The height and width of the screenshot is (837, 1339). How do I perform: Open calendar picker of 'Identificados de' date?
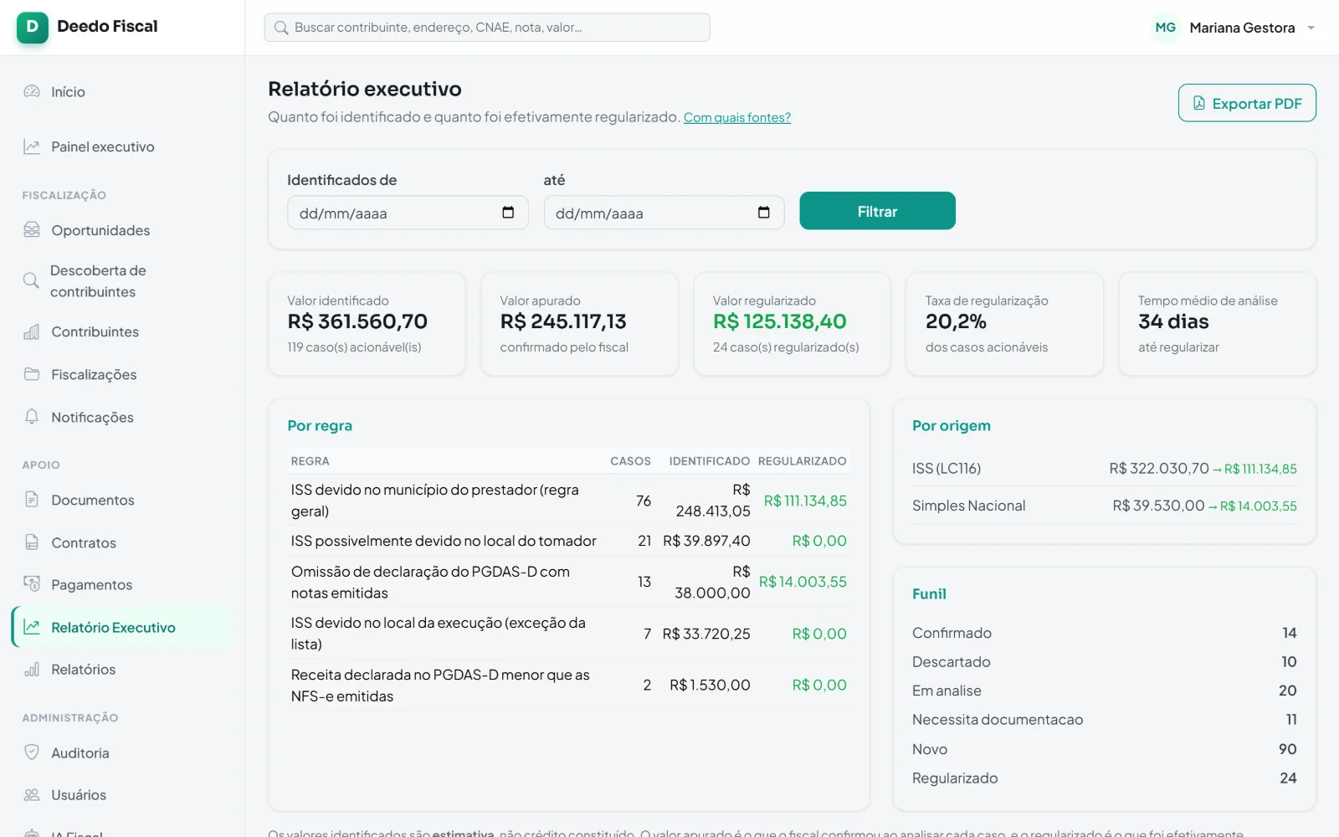click(508, 213)
